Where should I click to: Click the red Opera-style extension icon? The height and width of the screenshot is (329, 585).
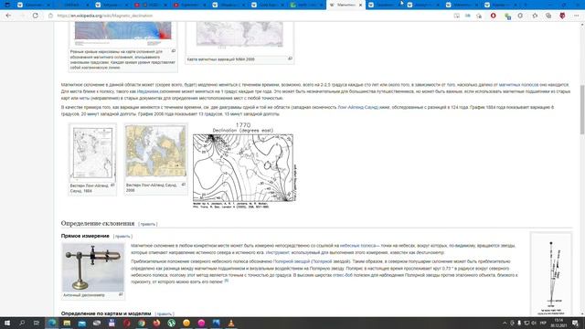pos(493,16)
